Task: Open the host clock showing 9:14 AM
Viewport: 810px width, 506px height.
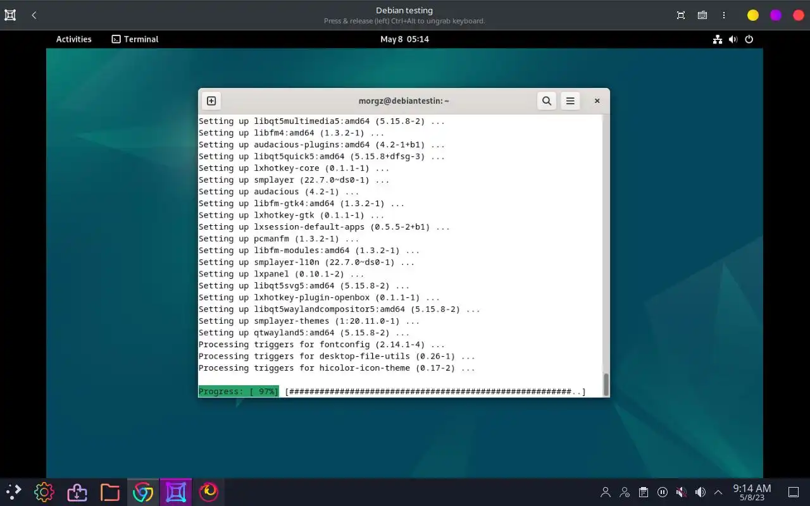Action: pyautogui.click(x=752, y=492)
